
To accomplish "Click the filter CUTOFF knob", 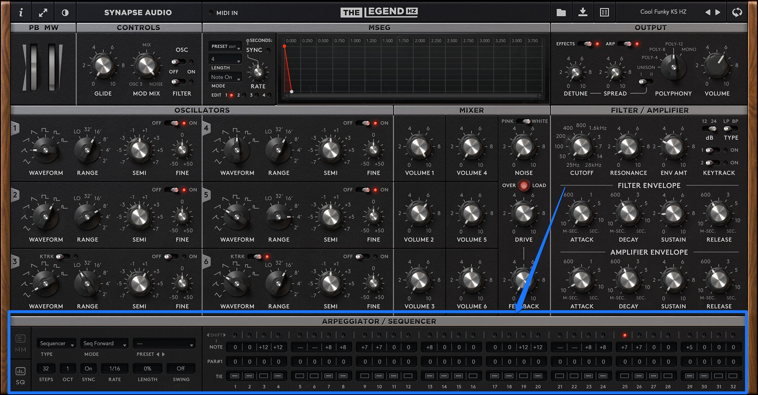I will pyautogui.click(x=581, y=147).
